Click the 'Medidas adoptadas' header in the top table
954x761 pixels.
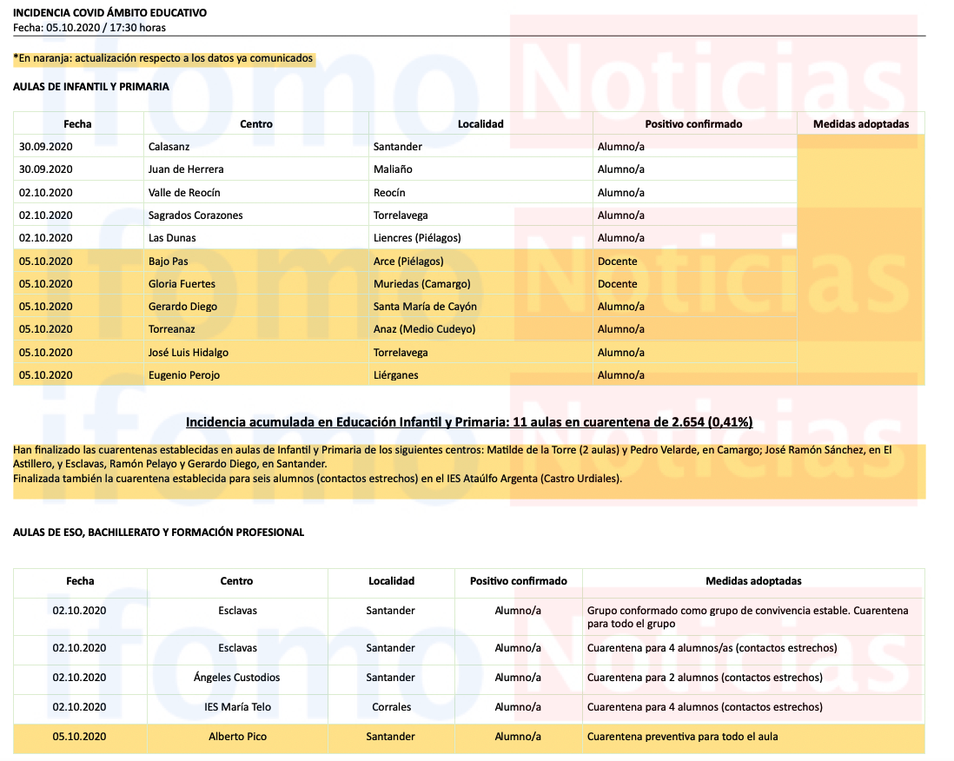click(x=860, y=124)
